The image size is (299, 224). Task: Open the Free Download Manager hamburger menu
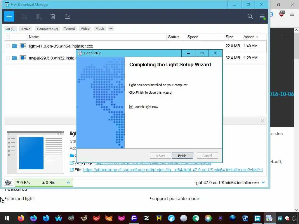click(262, 17)
